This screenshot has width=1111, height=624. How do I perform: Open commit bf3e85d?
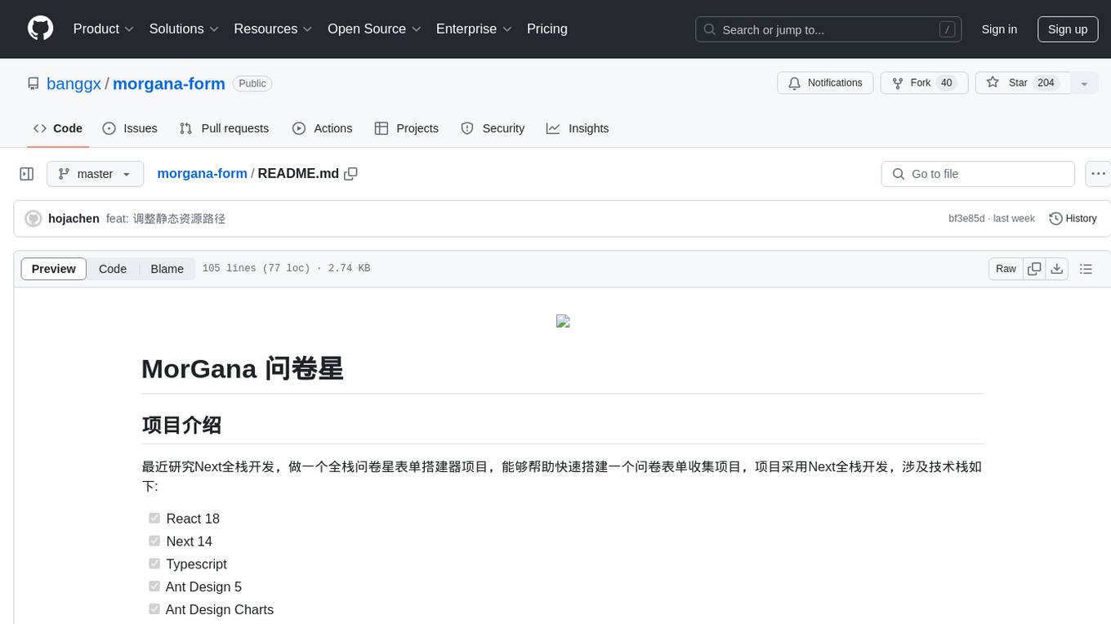click(966, 219)
